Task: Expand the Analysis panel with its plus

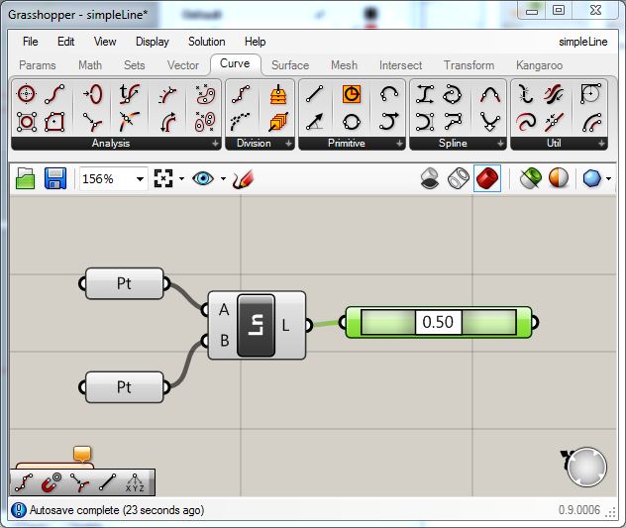Action: click(x=215, y=144)
